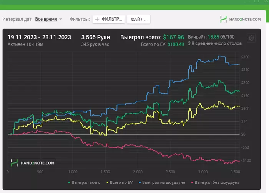269x193 pixels.
Task: Click the 'Интервал дат:' label
Action: [x=18, y=19]
